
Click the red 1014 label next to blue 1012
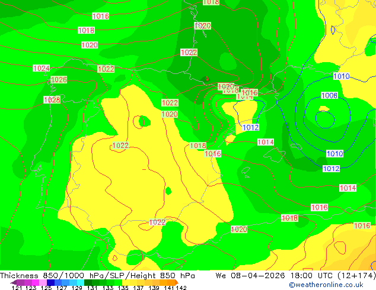[x=266, y=142]
